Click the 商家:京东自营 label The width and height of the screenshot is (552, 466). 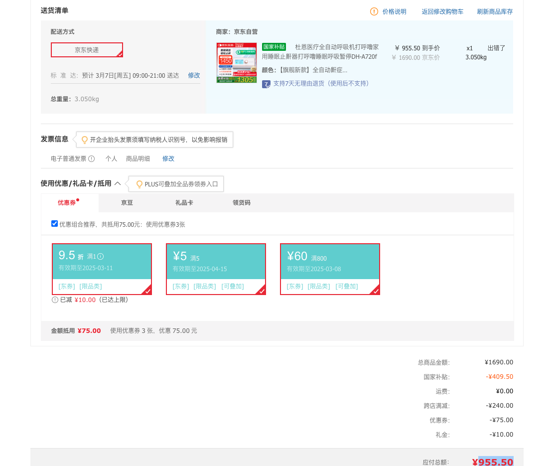(237, 32)
